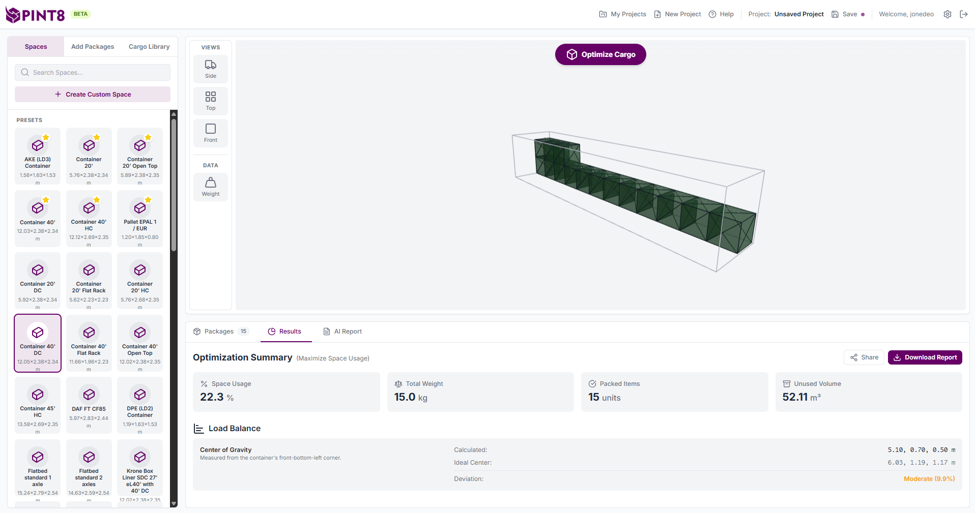Toggle favorite star on Pallet EPAL 1
This screenshot has height=513, width=975.
pos(148,200)
